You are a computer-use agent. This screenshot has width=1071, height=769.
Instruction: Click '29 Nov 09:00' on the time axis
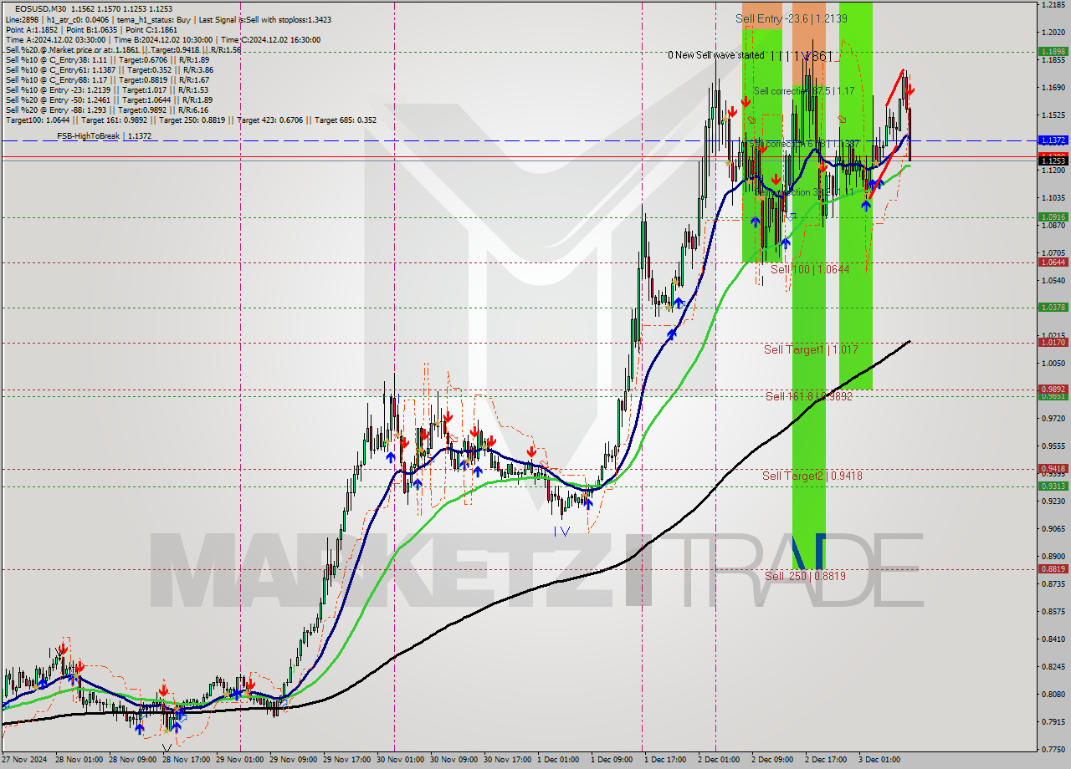[294, 760]
